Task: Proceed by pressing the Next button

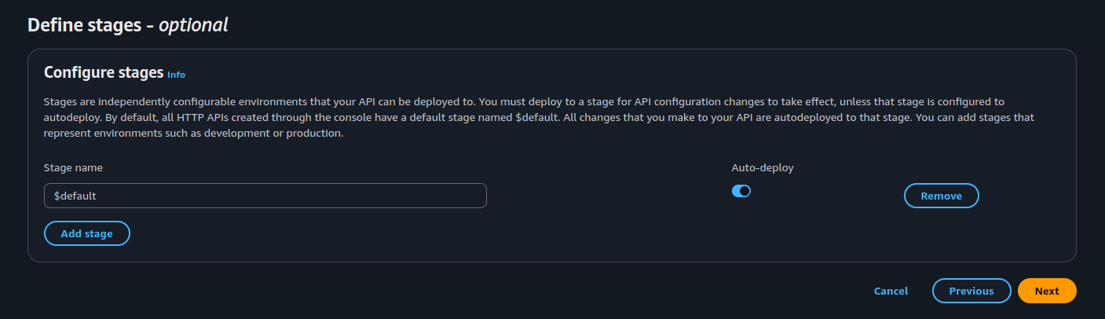Action: [1046, 291]
